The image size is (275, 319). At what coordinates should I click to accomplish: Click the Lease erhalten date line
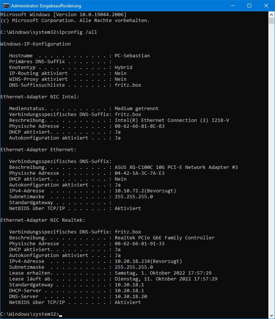coord(110,273)
